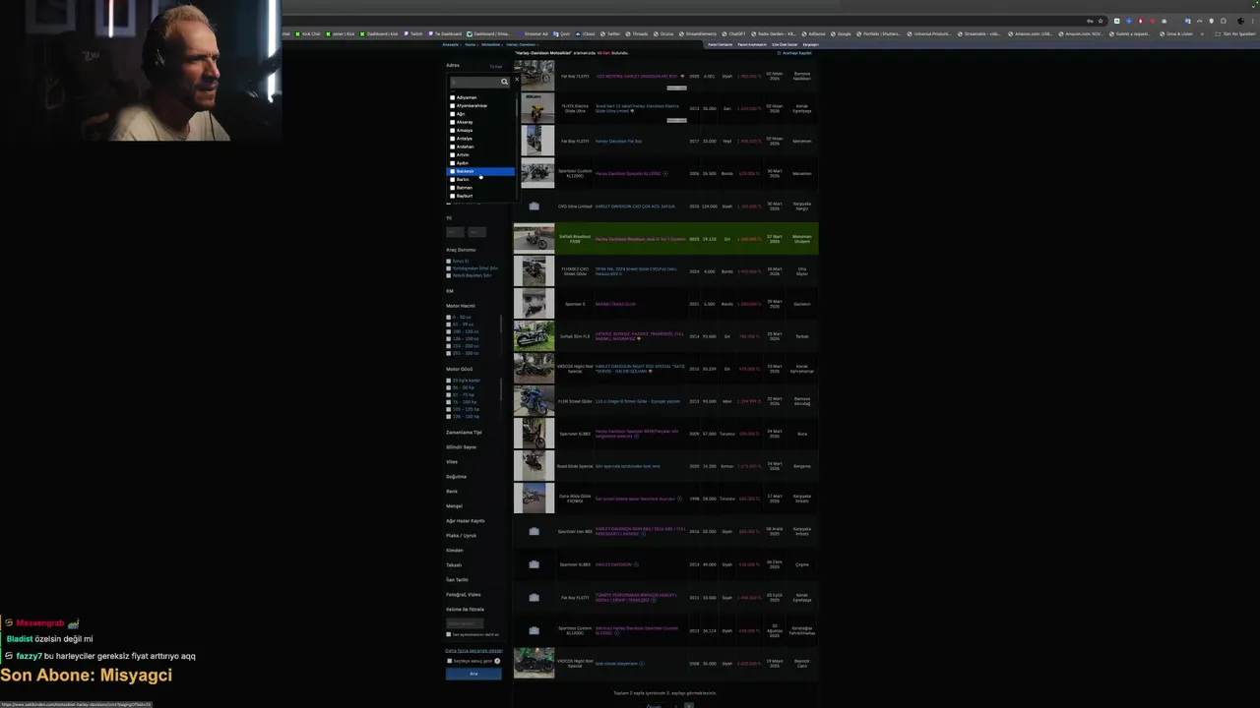Open the browser profile avatar icon
Screen dimensions: 1260x708
point(1239,21)
